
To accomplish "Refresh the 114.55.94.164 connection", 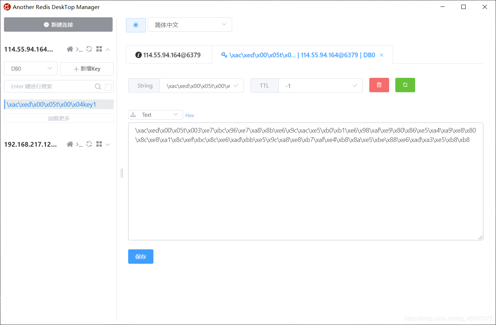I will [89, 49].
